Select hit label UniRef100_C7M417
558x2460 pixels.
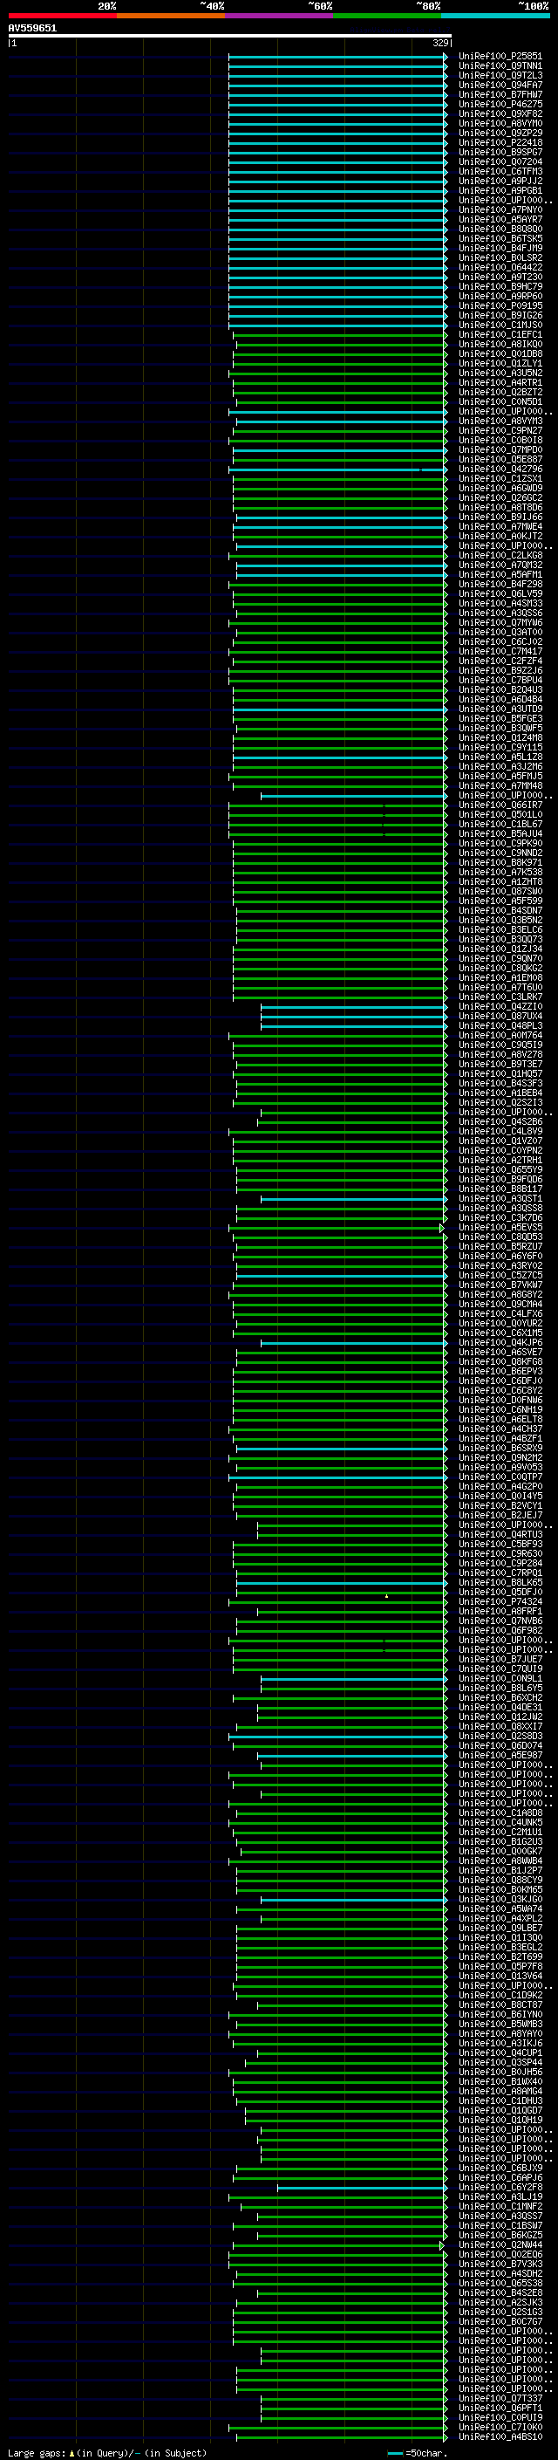click(500, 651)
